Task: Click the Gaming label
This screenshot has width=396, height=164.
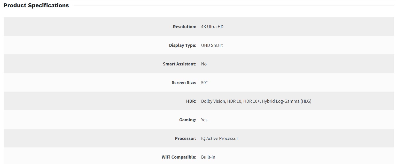Action: point(188,120)
